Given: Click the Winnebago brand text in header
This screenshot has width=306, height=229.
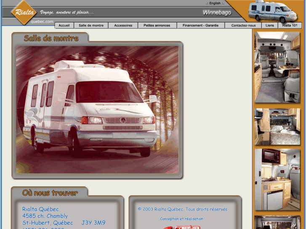Looking at the screenshot, I should coord(217,13).
